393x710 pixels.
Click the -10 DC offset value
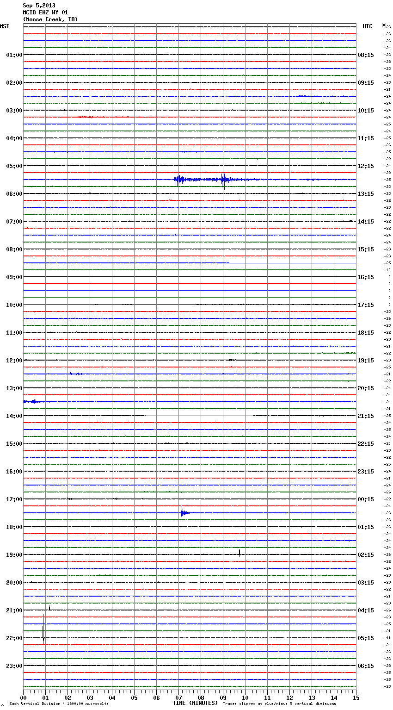point(387,270)
